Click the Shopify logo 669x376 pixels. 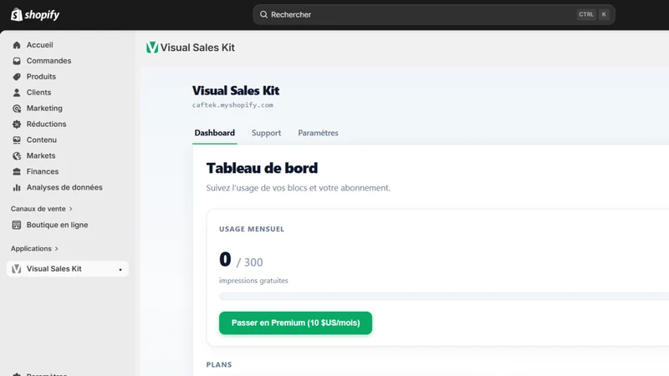[x=35, y=14]
